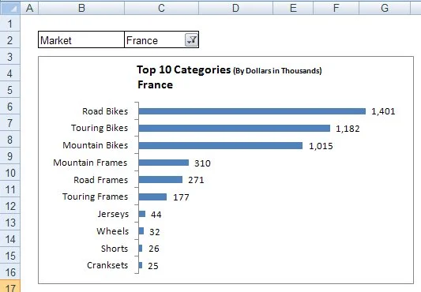Select row 5 header
Viewport: 421px width, 292px height.
(x=10, y=90)
